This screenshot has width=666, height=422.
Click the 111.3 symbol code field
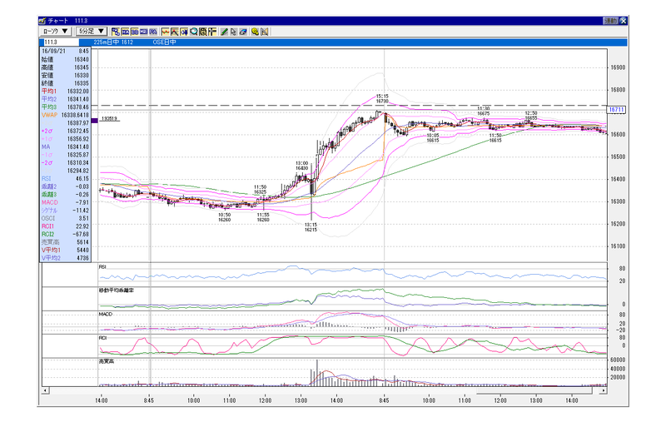click(x=61, y=42)
